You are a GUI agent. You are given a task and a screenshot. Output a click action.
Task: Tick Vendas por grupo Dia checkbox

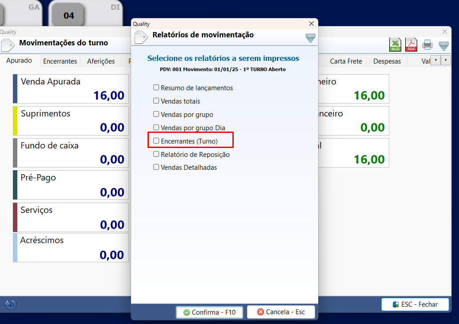(x=156, y=127)
